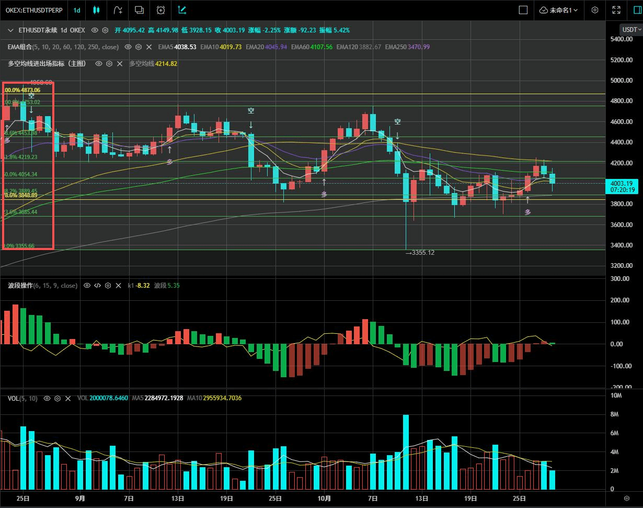Open the 未命名1 layout dropdown
Viewport: 643px width, 508px height.
click(558, 10)
